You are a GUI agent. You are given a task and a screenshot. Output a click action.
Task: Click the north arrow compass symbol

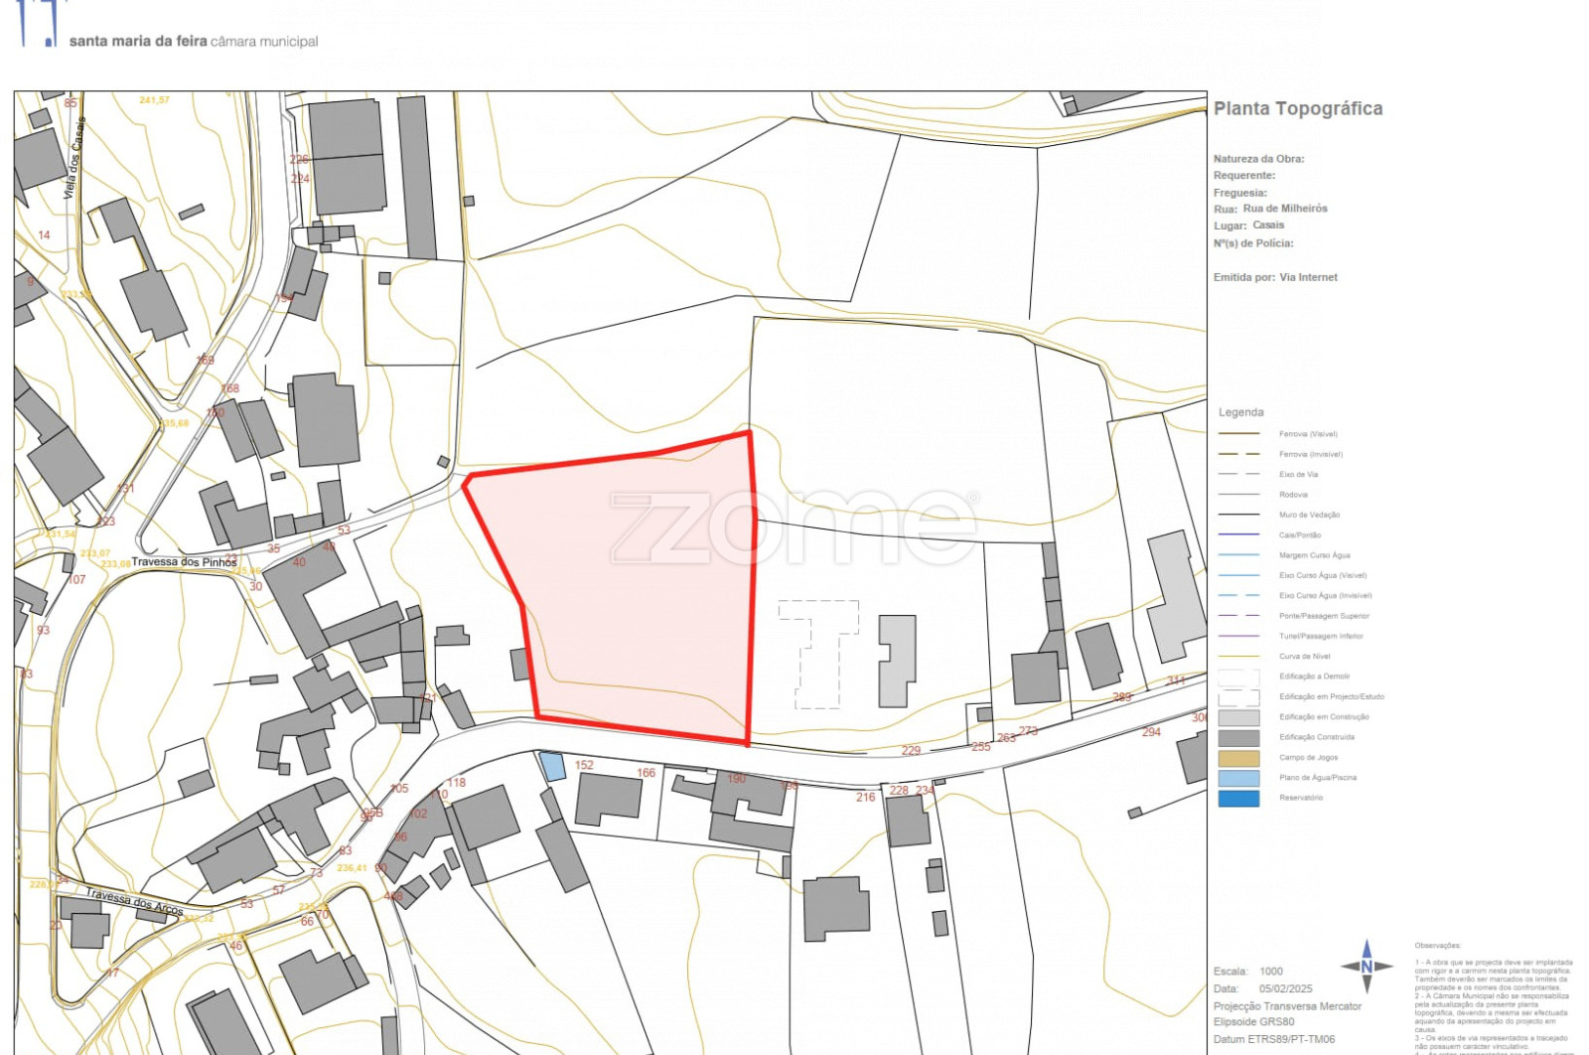pyautogui.click(x=1367, y=966)
